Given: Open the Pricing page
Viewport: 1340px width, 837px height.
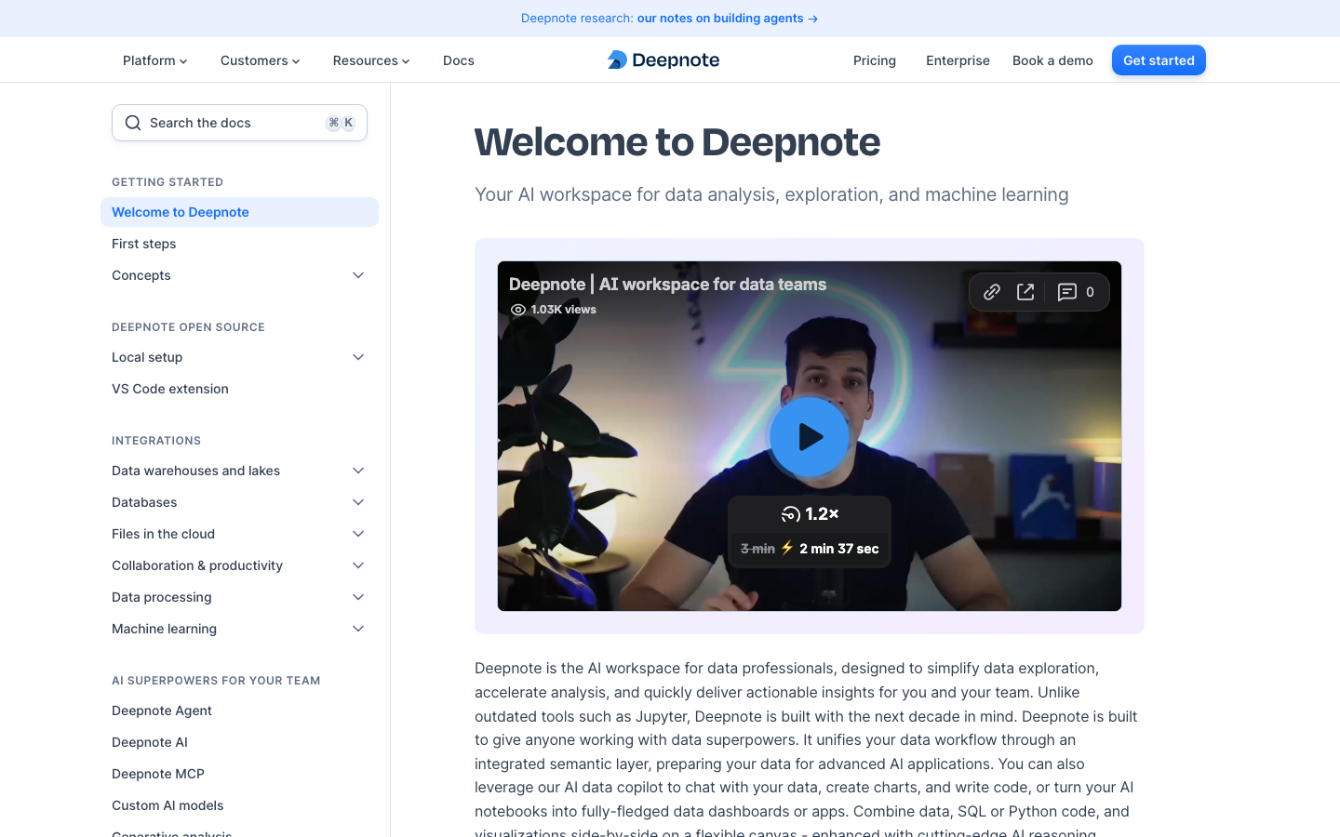Looking at the screenshot, I should (875, 60).
